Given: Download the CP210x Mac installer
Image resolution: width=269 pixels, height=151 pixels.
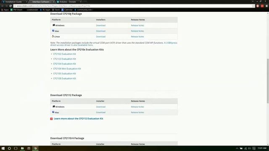Looking at the screenshot, I should click(x=101, y=31).
